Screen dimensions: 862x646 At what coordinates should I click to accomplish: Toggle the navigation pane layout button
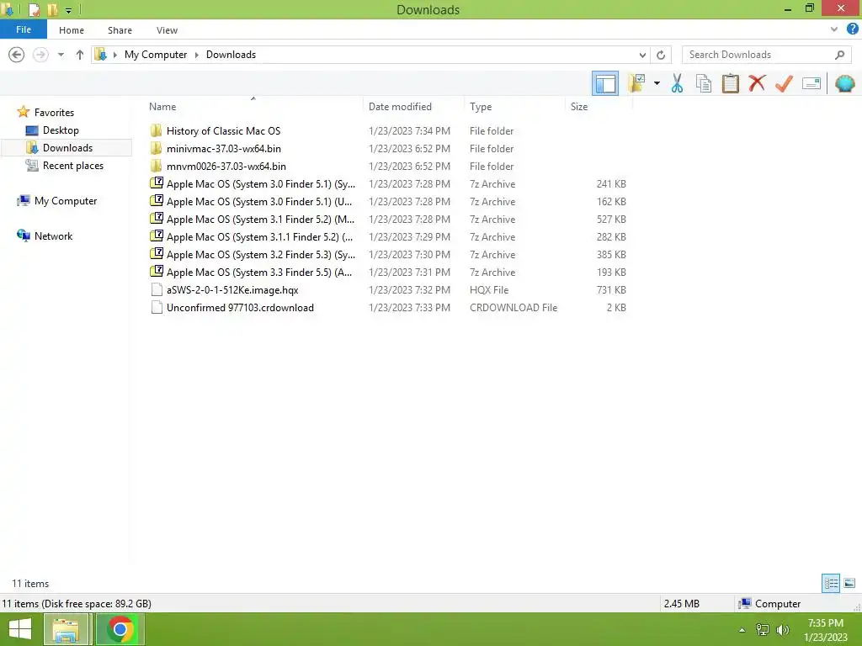[604, 83]
